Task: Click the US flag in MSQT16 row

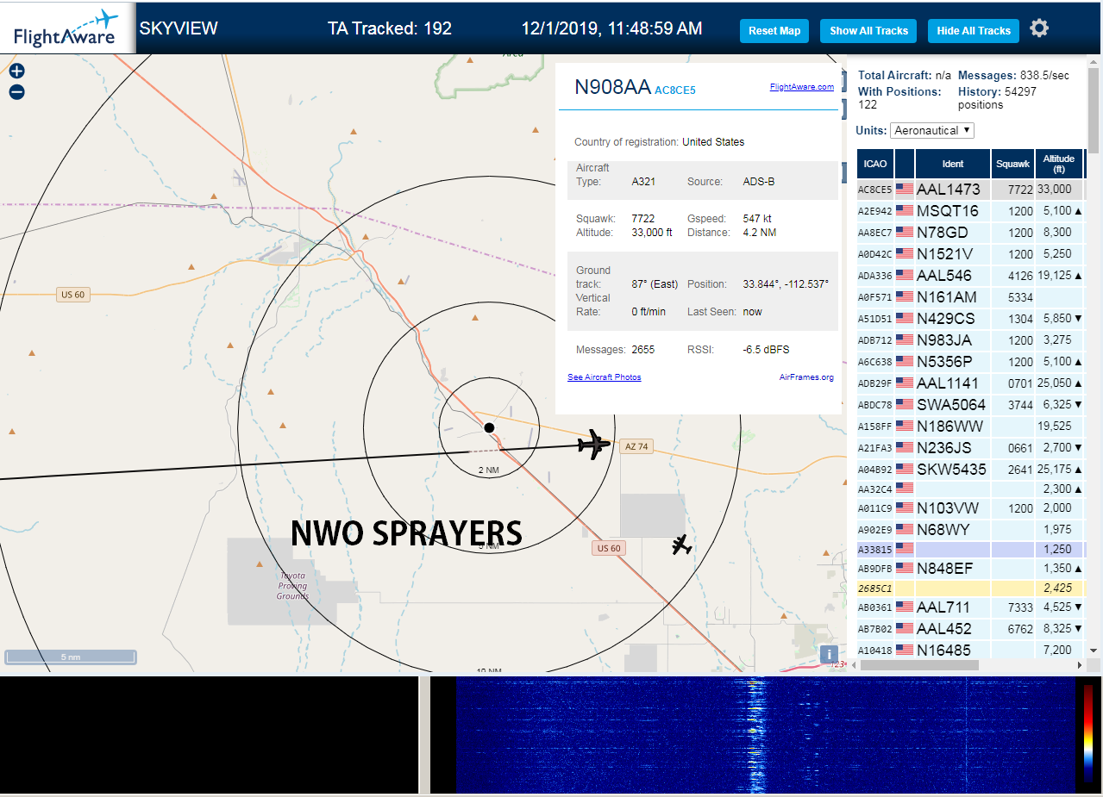Action: point(904,211)
